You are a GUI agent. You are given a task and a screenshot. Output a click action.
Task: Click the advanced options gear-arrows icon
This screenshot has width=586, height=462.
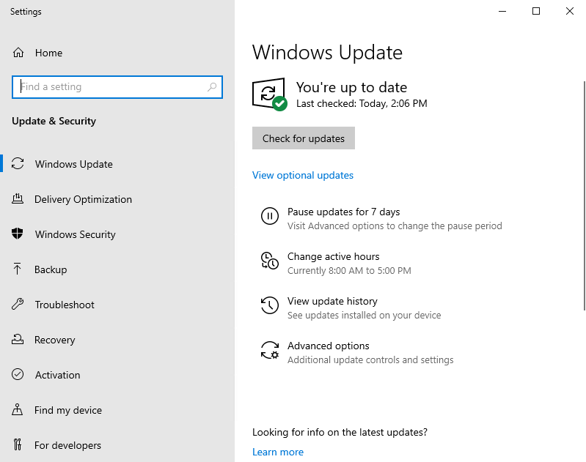coord(270,350)
